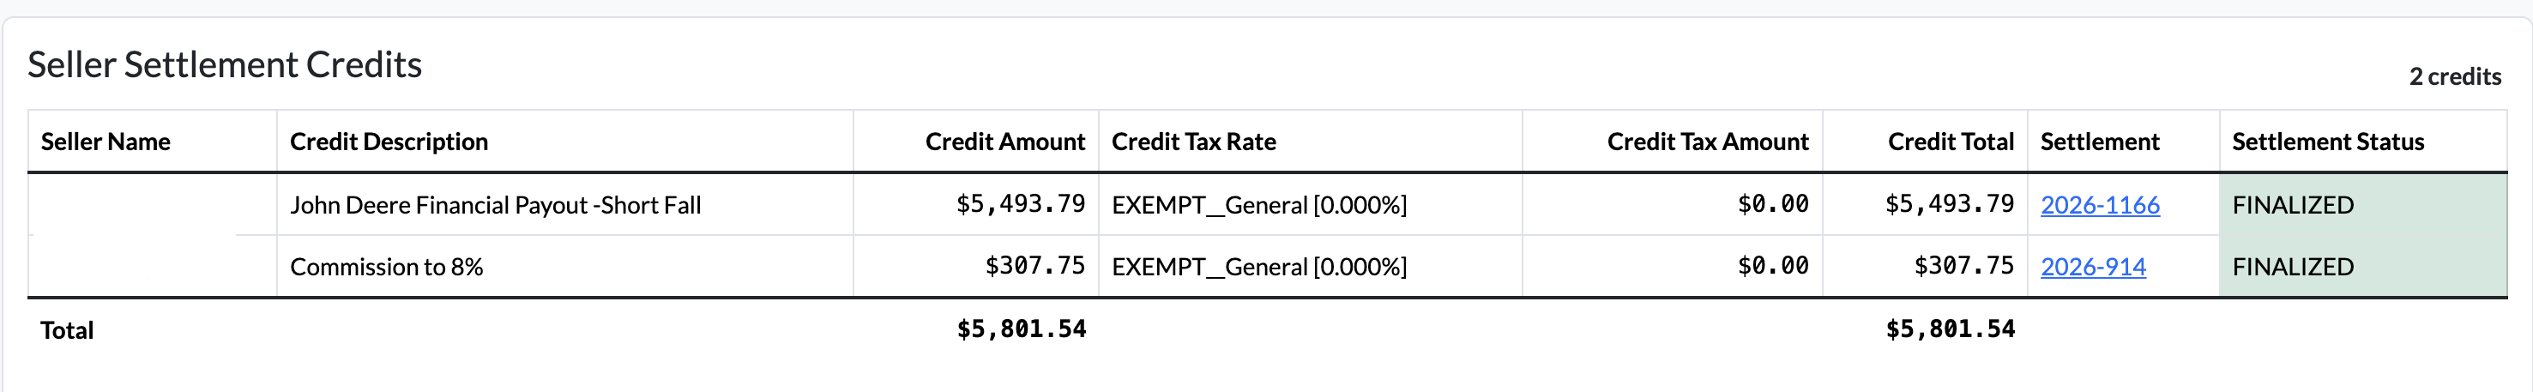The width and height of the screenshot is (2533, 392).
Task: Click the Settlement Status column header
Action: click(x=2327, y=142)
